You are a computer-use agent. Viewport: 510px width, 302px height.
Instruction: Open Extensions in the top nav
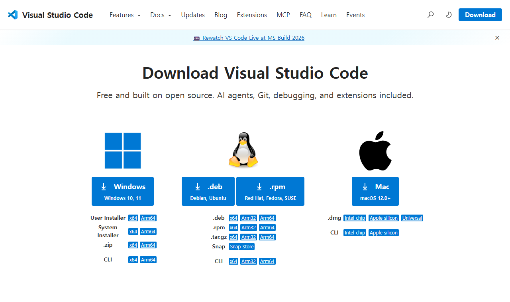252,15
